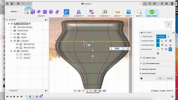The image size is (178, 100).
Task: Clear the T-Spline Entity selection
Action: click(168, 36)
